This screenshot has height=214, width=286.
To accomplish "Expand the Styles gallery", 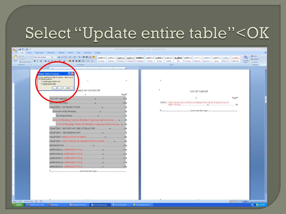I will click(242, 62).
